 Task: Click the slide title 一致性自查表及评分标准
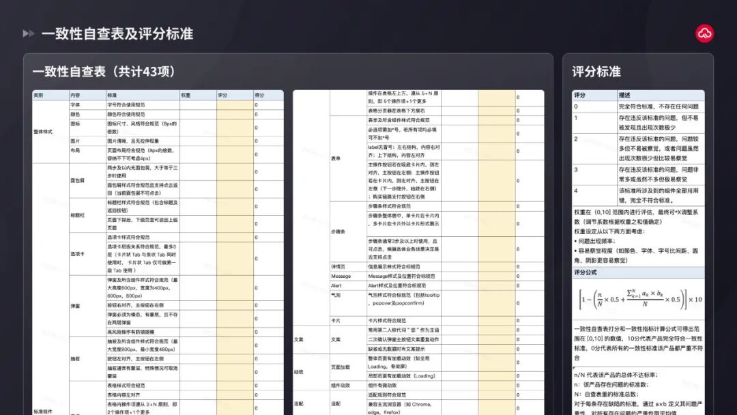pos(117,33)
